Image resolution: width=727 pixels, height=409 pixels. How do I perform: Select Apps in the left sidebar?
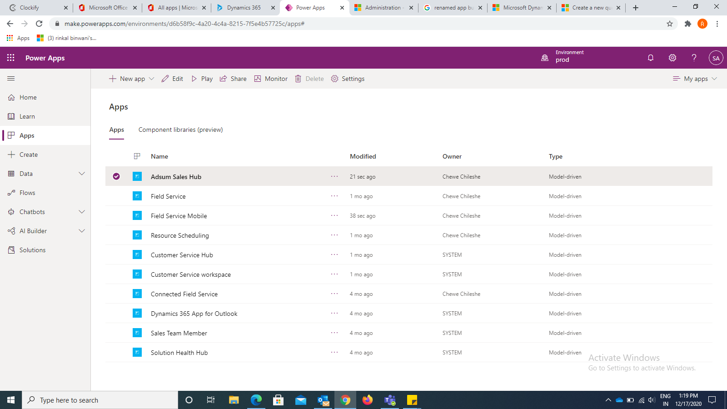click(x=27, y=135)
